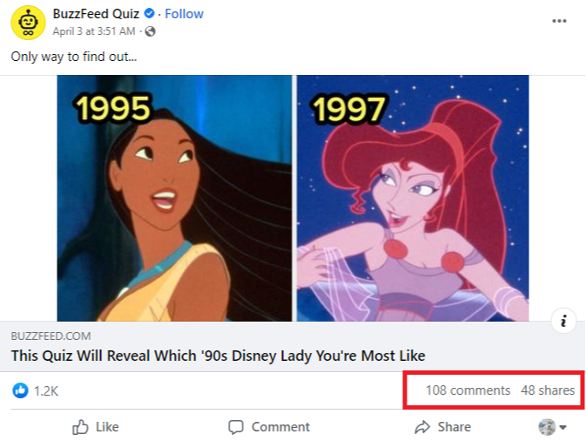
Task: Open the profile switcher dropdown arrow
Action: click(562, 428)
